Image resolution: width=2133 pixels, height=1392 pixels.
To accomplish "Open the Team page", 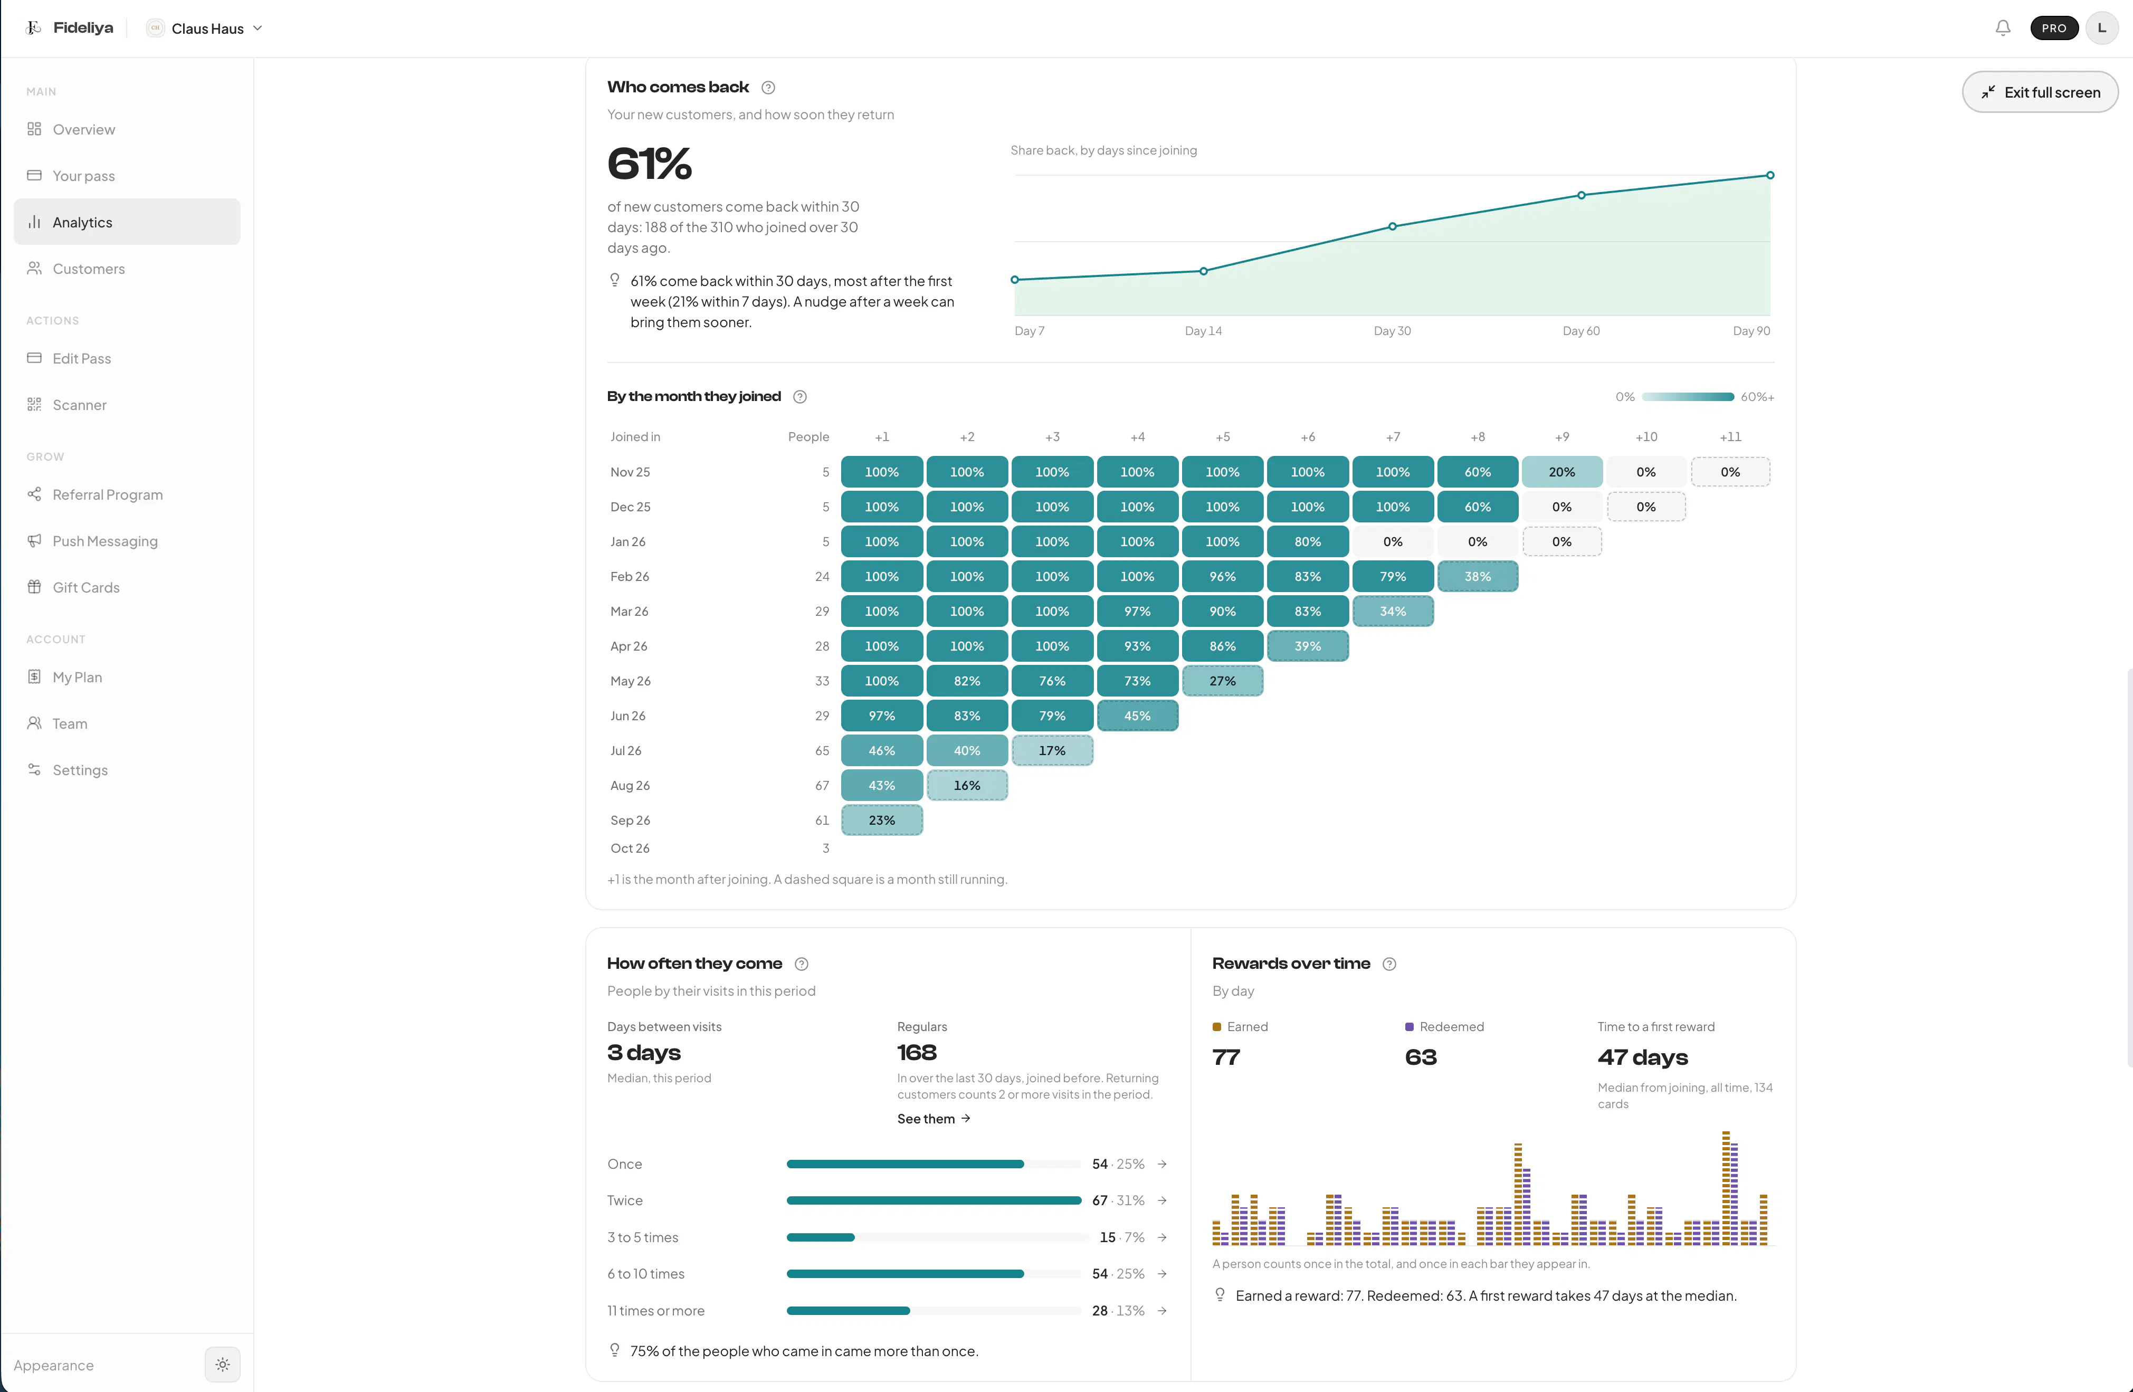I will tap(127, 724).
